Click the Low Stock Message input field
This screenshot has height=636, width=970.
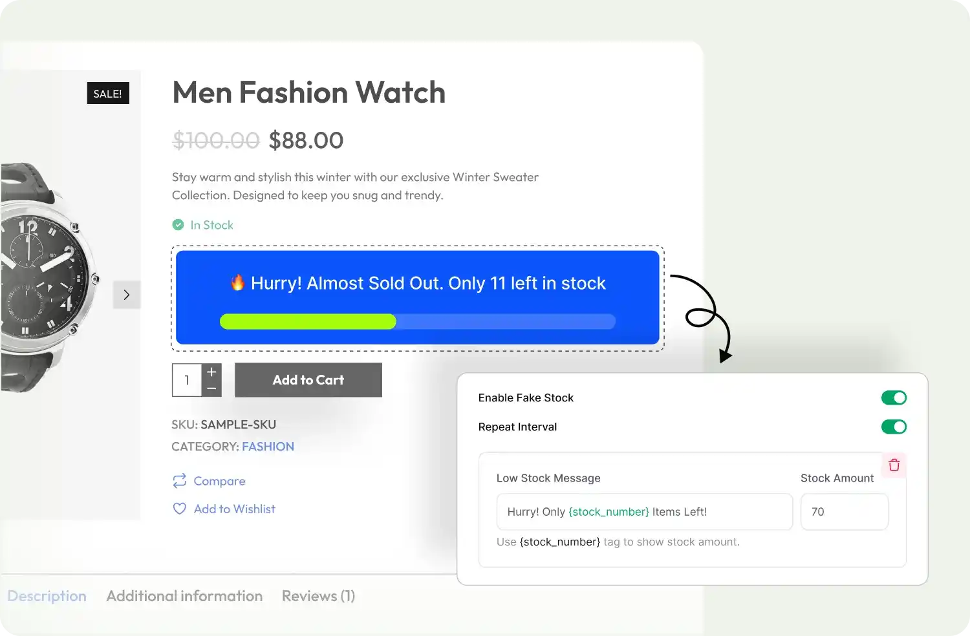pos(643,511)
